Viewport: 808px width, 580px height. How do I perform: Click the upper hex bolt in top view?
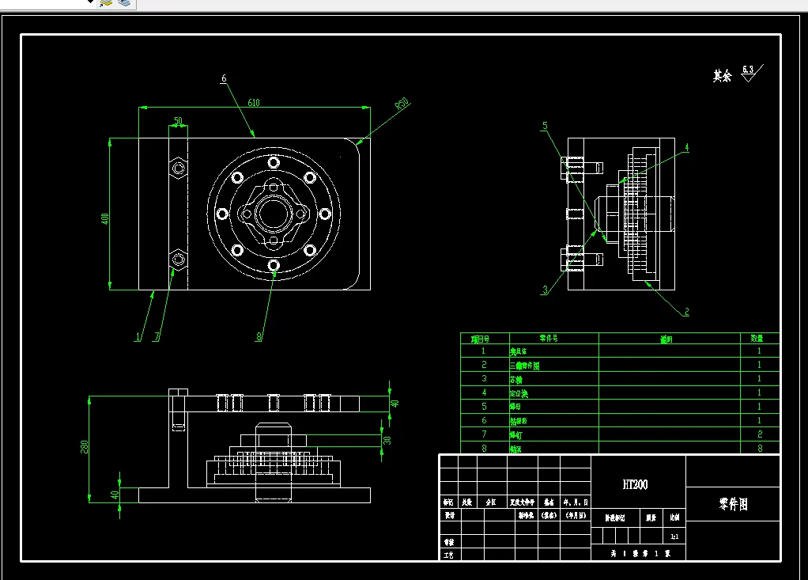[179, 168]
